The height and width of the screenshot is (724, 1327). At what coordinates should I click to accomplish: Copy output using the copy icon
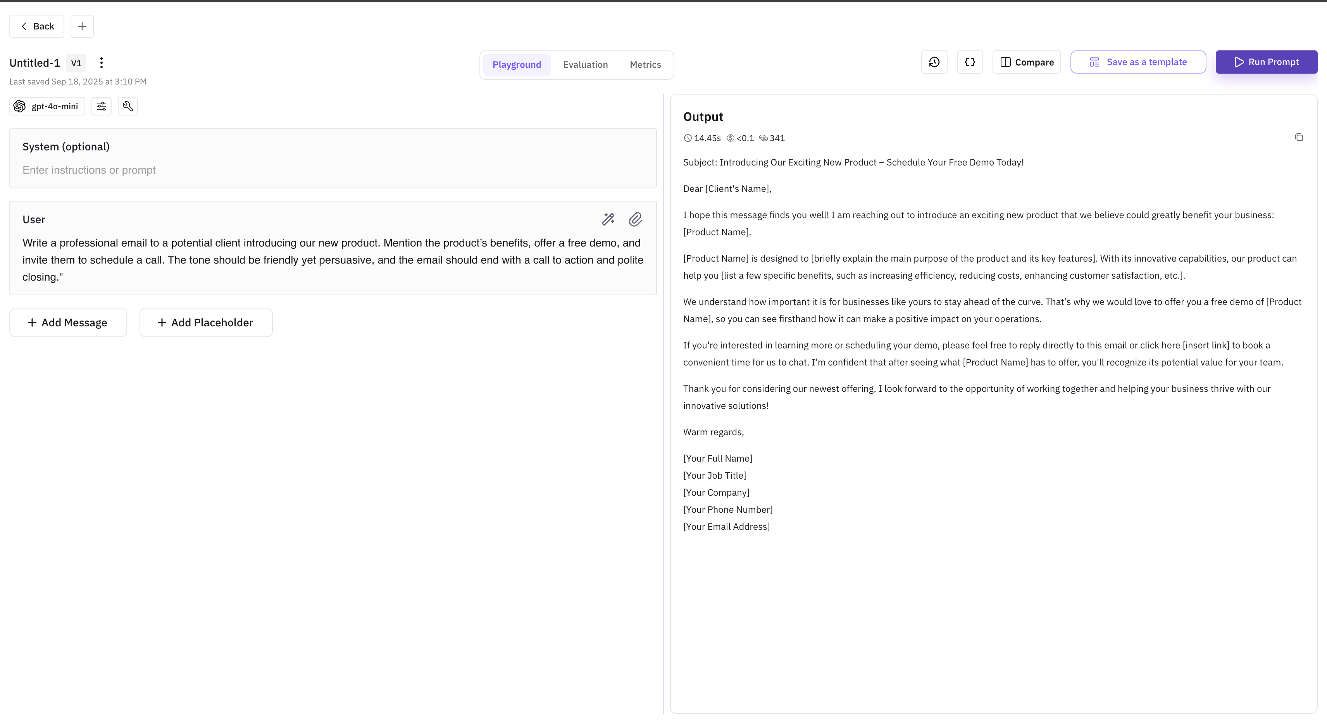[x=1299, y=138]
